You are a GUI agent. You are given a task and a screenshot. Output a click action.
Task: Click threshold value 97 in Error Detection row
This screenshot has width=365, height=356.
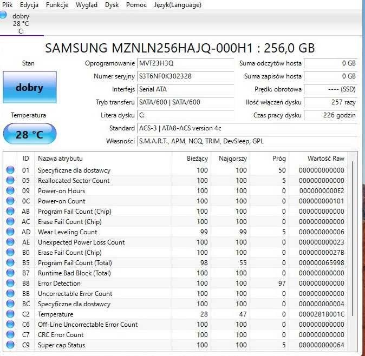pyautogui.click(x=282, y=283)
